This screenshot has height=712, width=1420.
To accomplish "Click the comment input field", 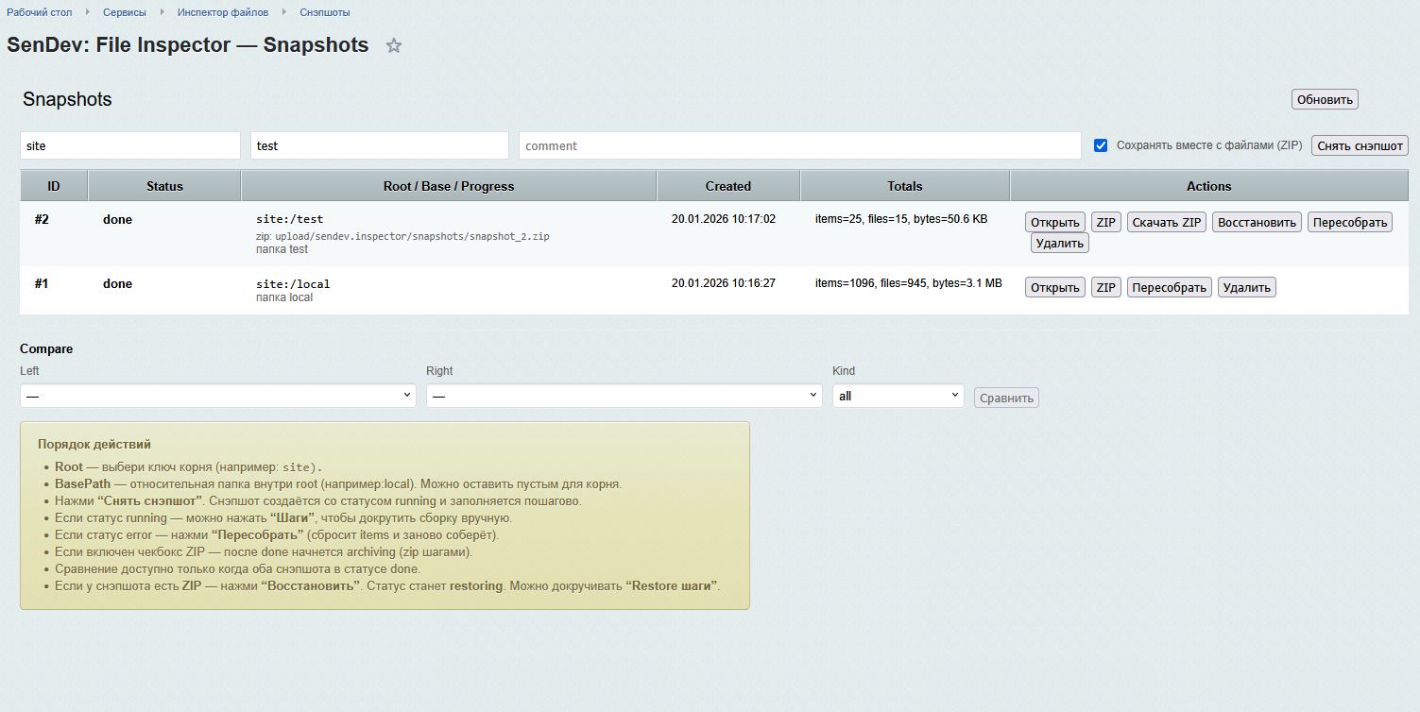I will coord(798,144).
